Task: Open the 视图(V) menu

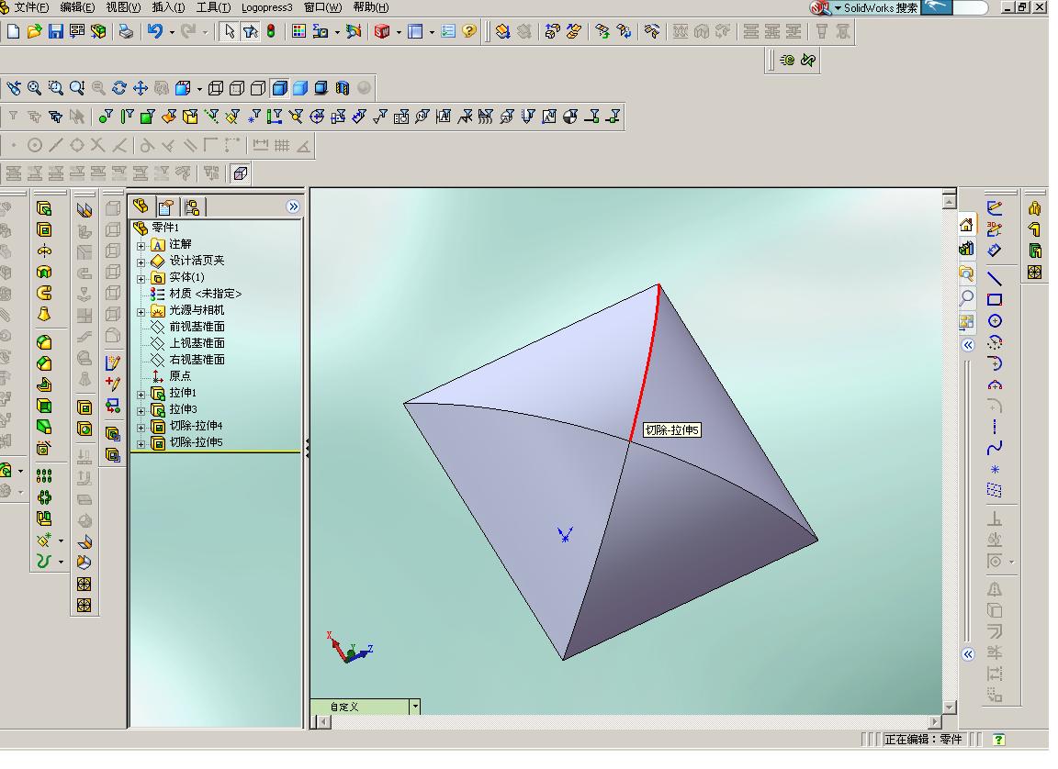Action: (123, 7)
